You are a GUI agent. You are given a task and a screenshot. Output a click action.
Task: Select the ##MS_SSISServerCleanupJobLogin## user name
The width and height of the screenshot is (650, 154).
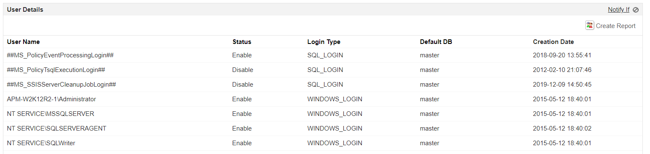[x=61, y=85]
